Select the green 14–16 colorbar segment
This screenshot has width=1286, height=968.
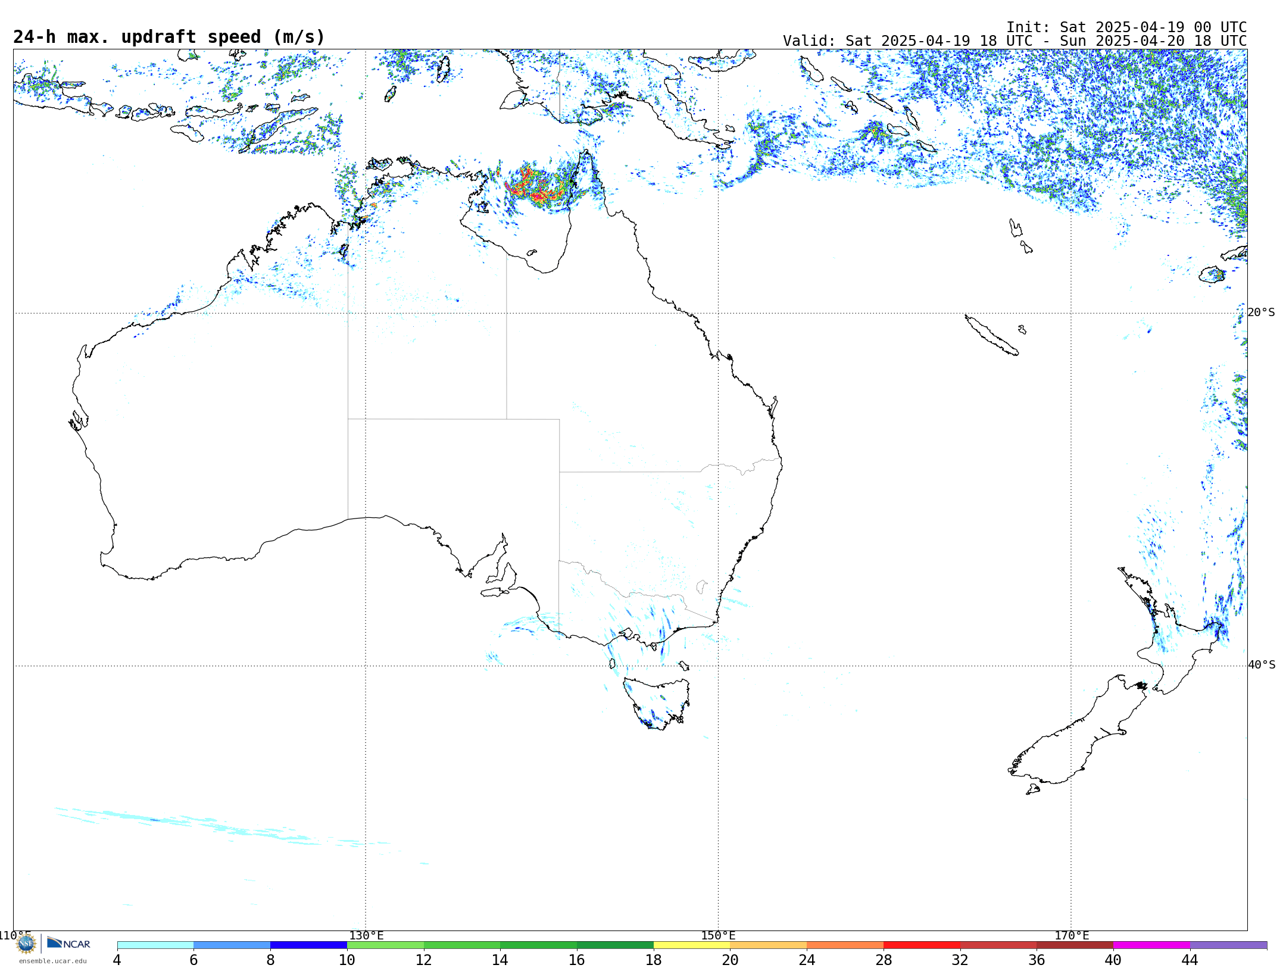point(539,945)
